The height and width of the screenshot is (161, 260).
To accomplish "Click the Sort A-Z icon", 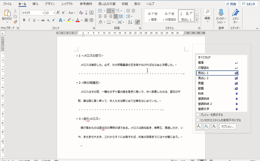I will [x=130, y=22].
